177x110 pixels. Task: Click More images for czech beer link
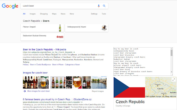(x=38, y=91)
